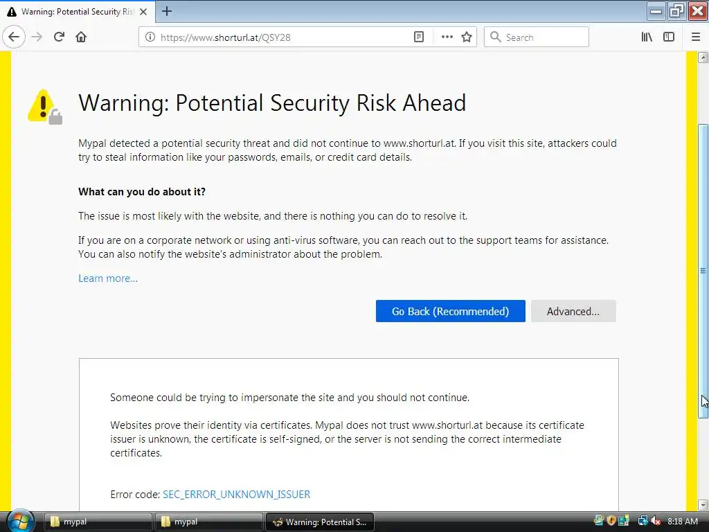
Task: Click the vertical scrollbar thumb
Action: click(x=703, y=271)
